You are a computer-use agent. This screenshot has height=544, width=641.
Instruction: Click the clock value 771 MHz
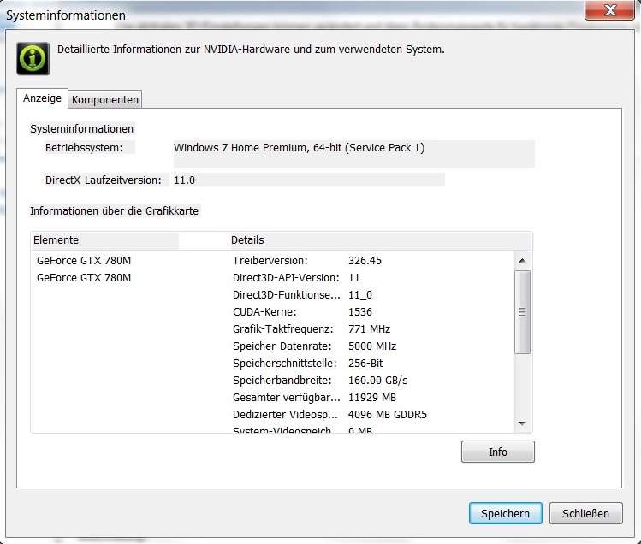tap(369, 329)
